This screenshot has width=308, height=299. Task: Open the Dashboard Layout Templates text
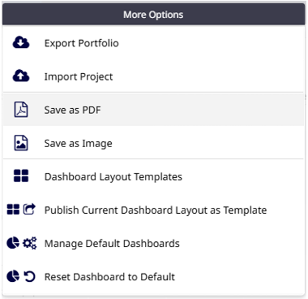pyautogui.click(x=113, y=177)
